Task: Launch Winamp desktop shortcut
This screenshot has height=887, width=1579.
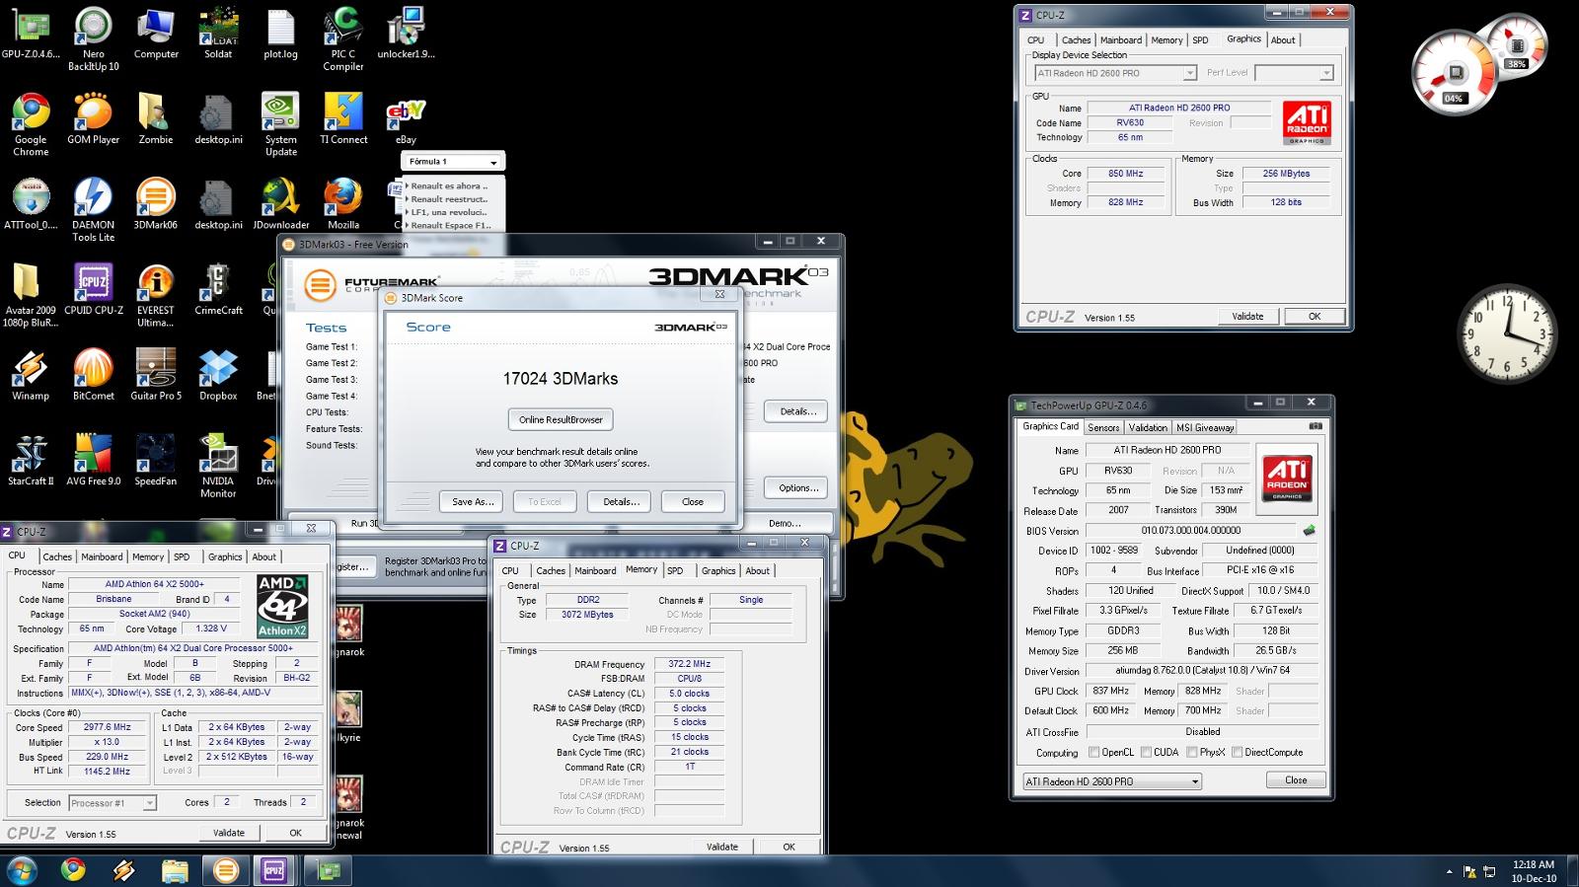Action: pos(31,375)
